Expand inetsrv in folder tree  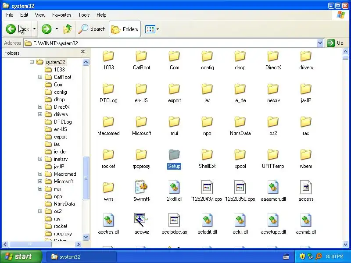[x=40, y=159]
